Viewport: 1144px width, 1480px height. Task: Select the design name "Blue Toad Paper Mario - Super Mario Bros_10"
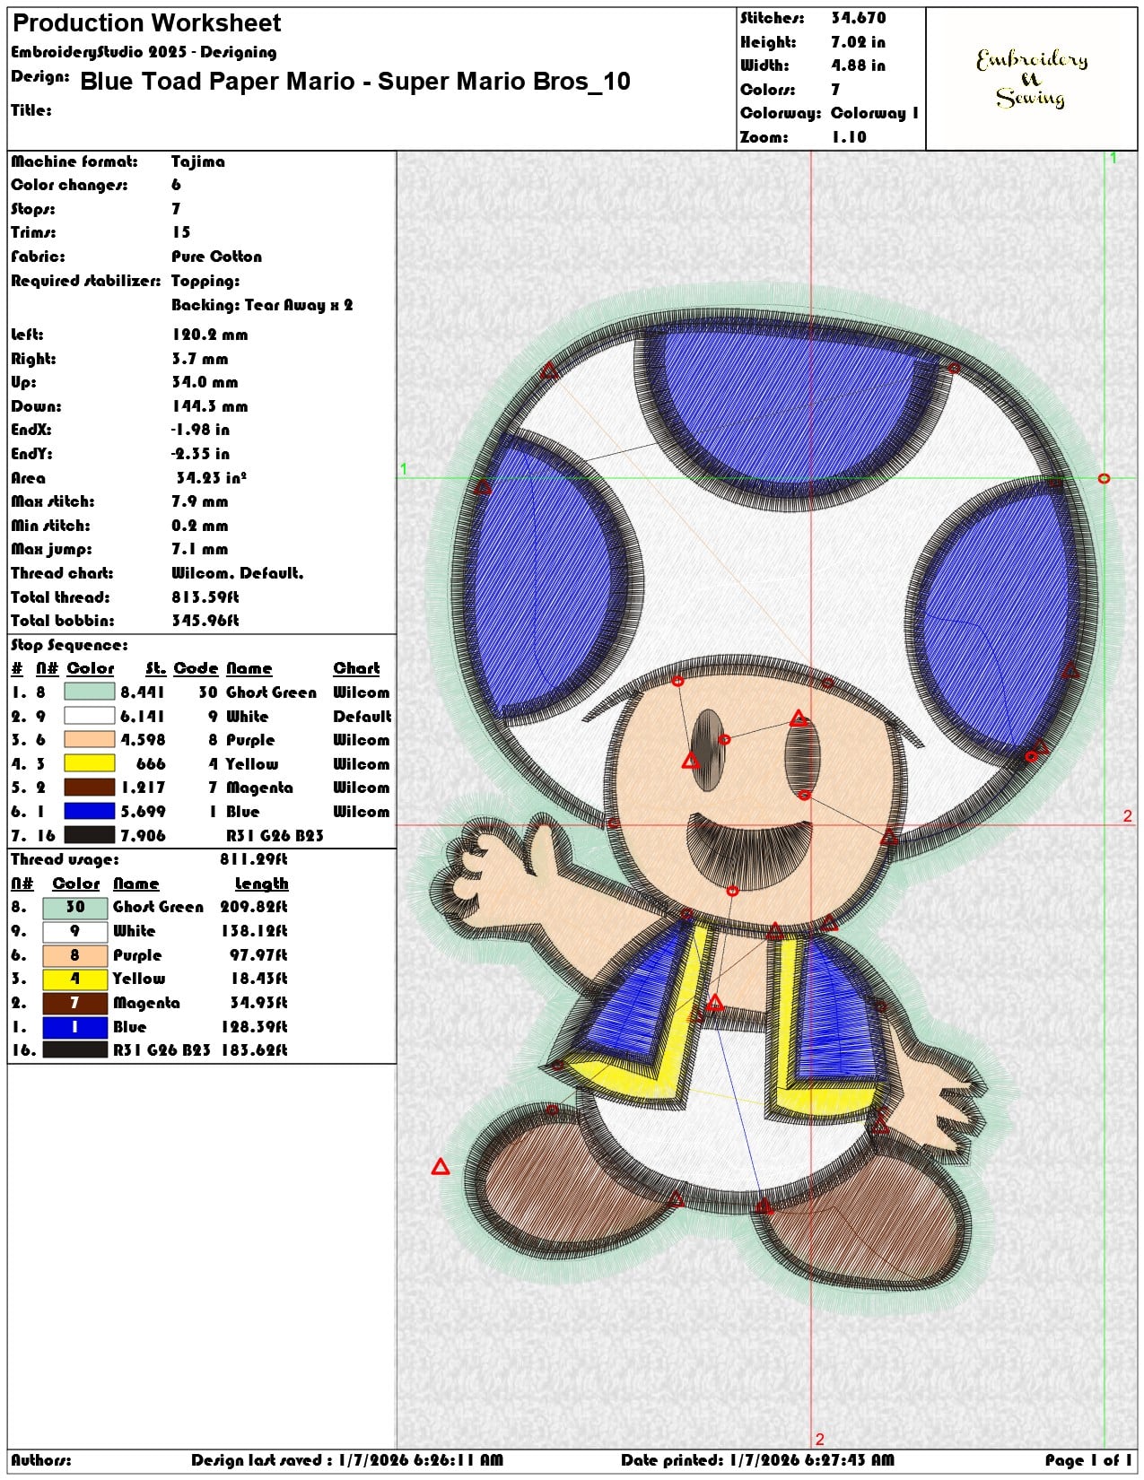pos(355,82)
